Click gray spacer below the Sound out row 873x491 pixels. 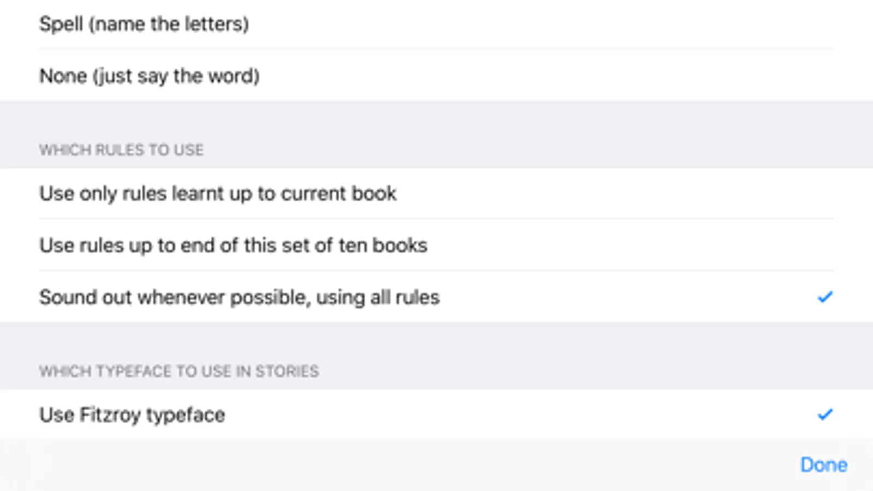click(437, 338)
